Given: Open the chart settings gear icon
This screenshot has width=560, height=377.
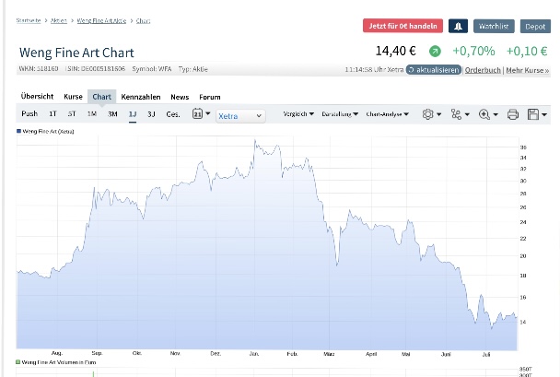Looking at the screenshot, I should coord(427,114).
